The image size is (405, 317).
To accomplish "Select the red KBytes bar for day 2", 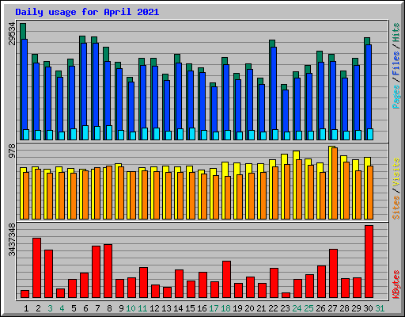I will point(36,268).
